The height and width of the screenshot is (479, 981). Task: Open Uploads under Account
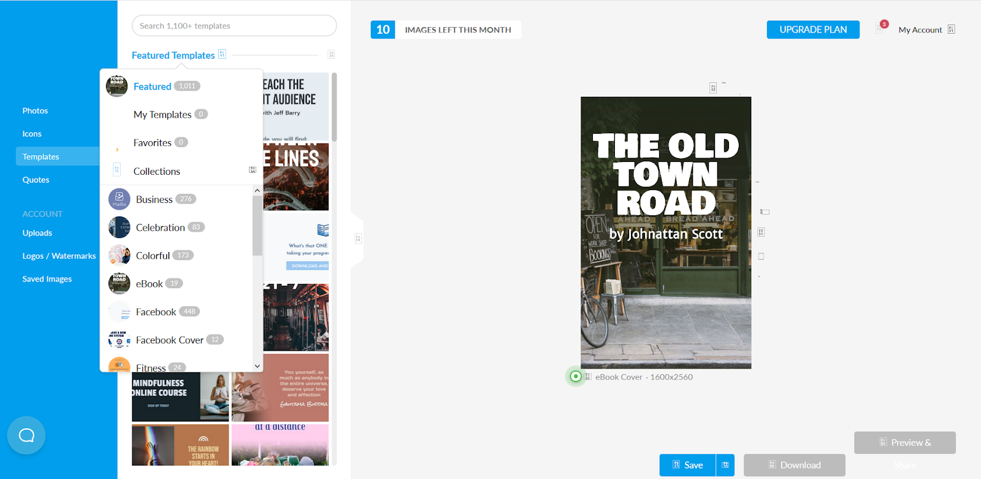(37, 233)
